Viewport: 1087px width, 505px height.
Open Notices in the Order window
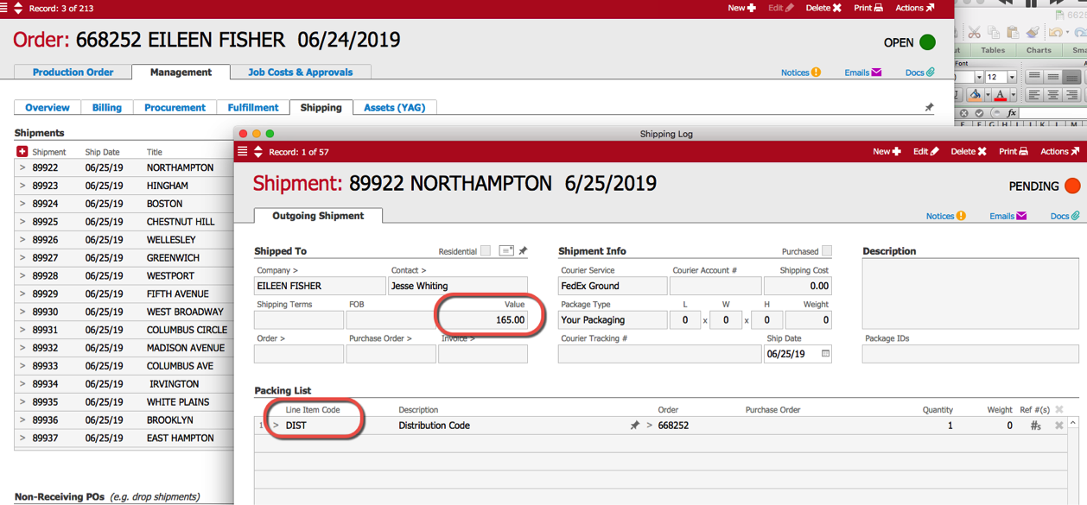click(x=801, y=73)
